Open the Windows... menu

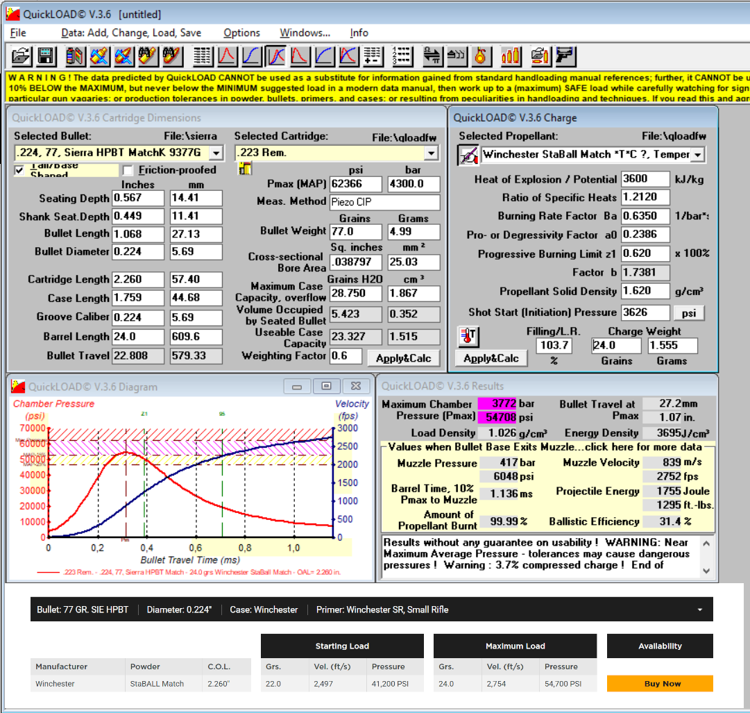click(305, 33)
